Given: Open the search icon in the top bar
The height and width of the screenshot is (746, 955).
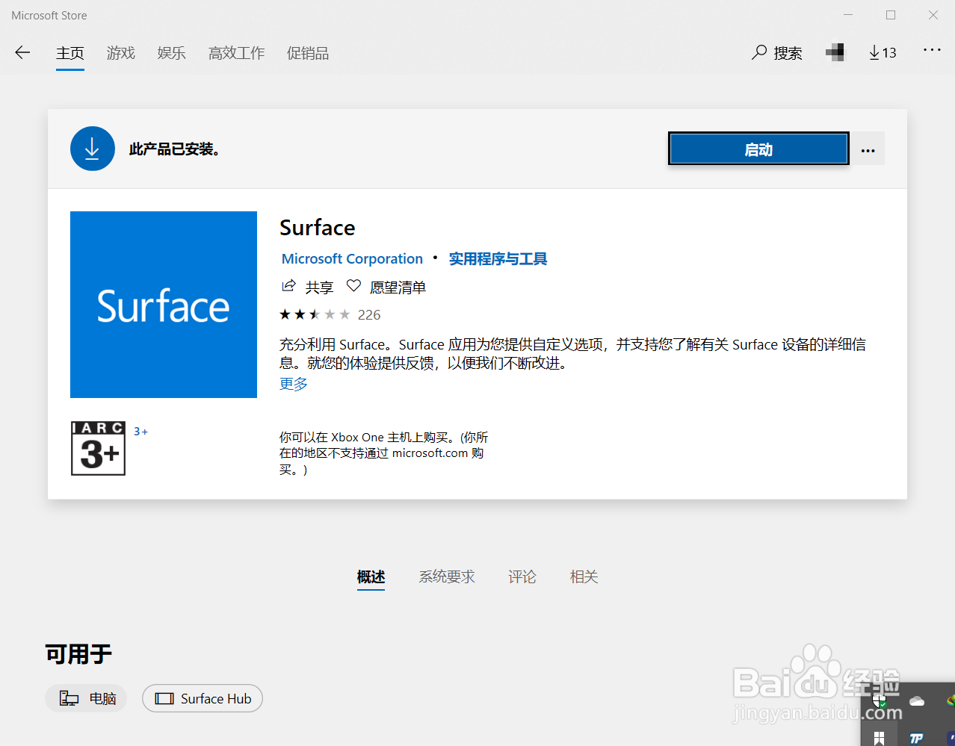Looking at the screenshot, I should pyautogui.click(x=758, y=53).
